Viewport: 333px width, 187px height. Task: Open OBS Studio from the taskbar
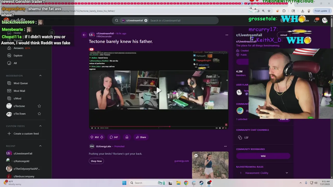(x=209, y=183)
